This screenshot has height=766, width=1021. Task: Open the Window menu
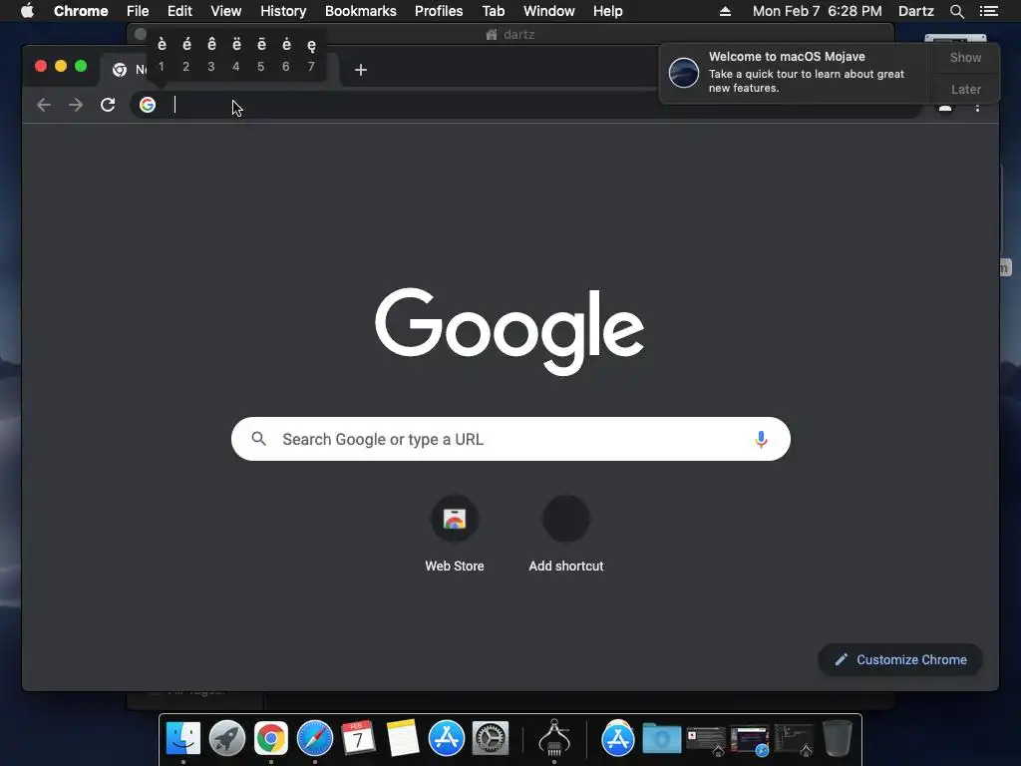(x=549, y=11)
